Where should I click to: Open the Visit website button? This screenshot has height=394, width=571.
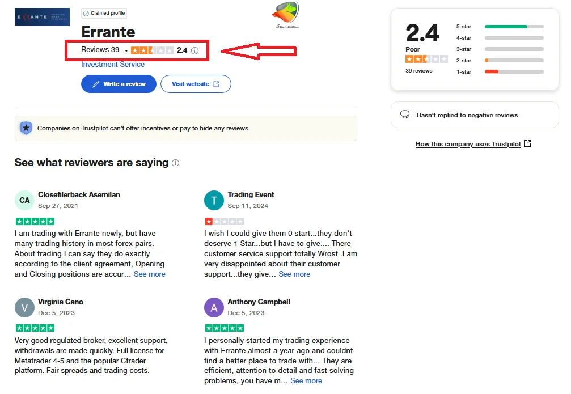[x=196, y=84]
